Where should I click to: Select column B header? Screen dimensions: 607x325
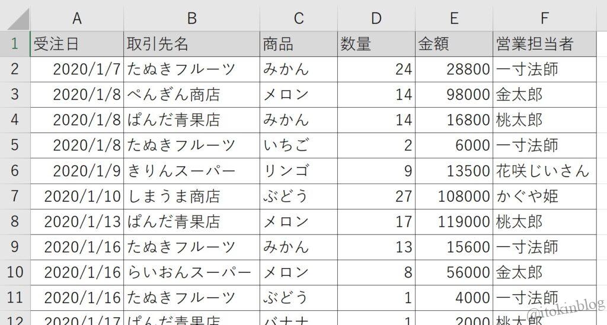(191, 19)
